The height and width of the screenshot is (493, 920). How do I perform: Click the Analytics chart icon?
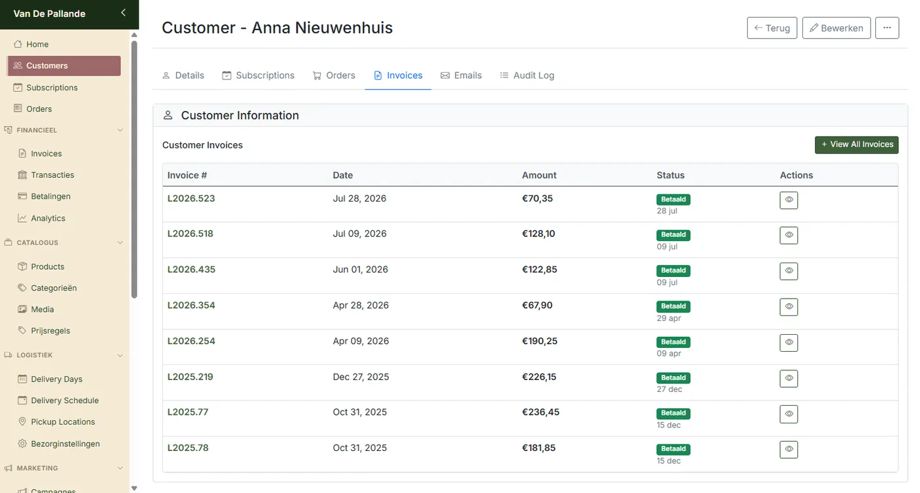22,218
